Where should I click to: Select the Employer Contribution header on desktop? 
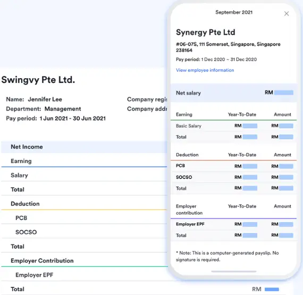[42, 260]
